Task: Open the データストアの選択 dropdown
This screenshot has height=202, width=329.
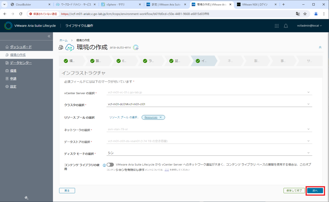Action: tap(209, 141)
